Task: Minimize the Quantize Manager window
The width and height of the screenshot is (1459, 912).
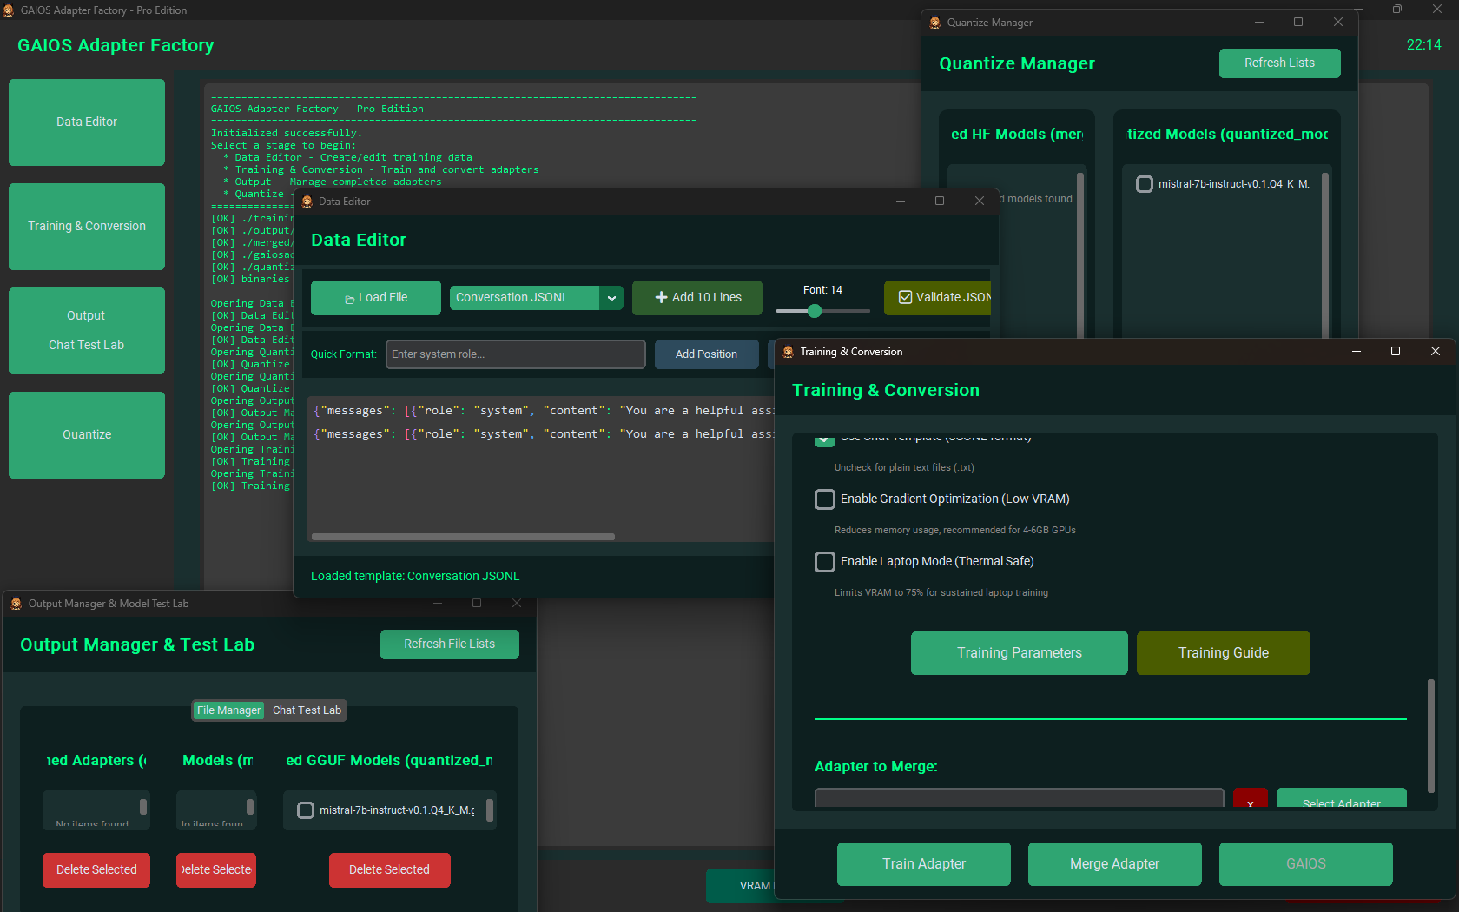Action: 1259,23
